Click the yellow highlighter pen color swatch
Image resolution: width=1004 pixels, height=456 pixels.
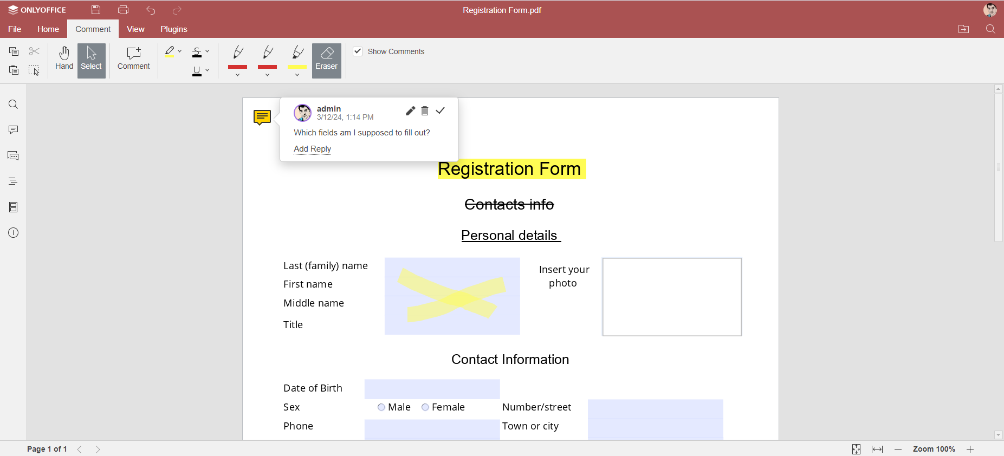click(297, 67)
